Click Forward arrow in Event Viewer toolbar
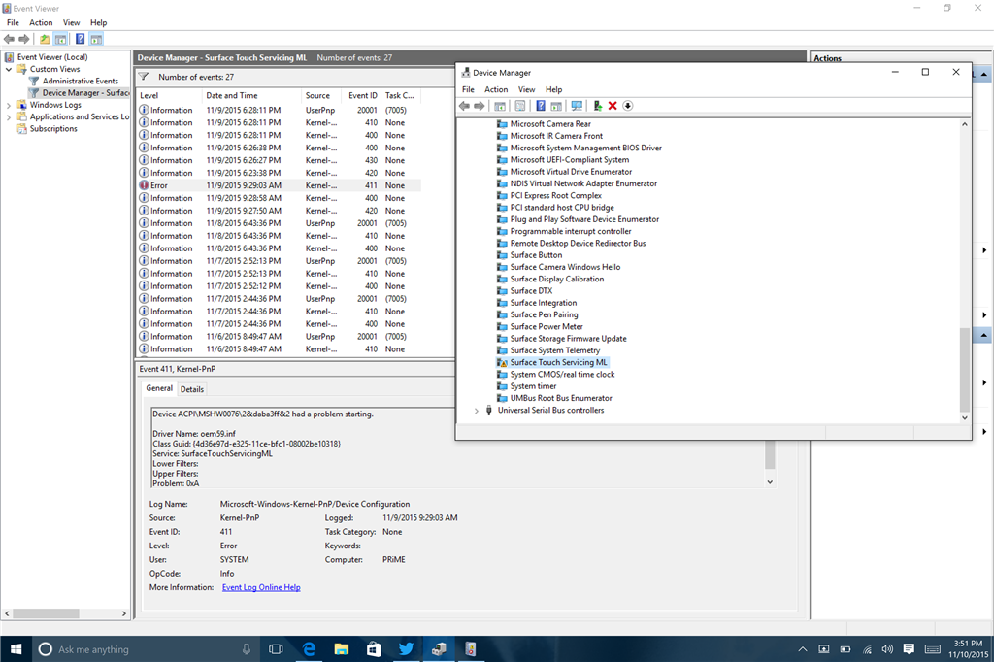994x662 pixels. pyautogui.click(x=24, y=40)
